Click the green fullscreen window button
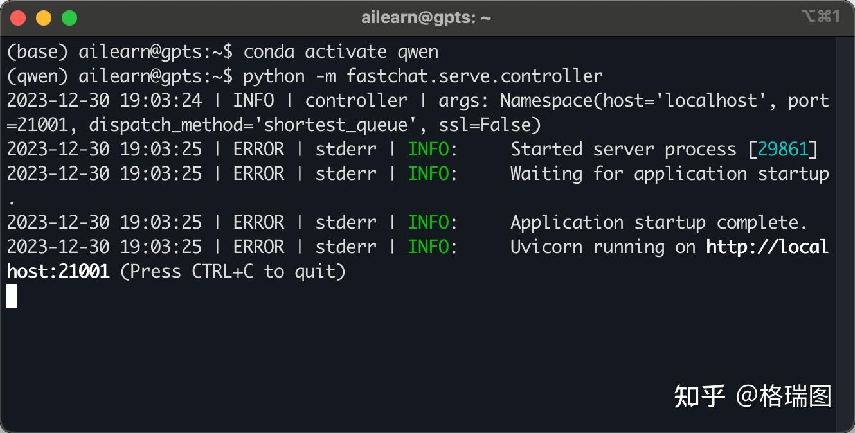The image size is (855, 433). pos(69,18)
